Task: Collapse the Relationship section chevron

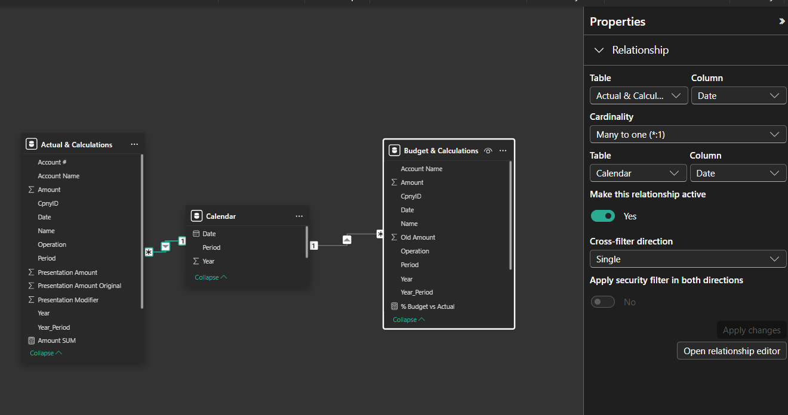Action: [599, 50]
